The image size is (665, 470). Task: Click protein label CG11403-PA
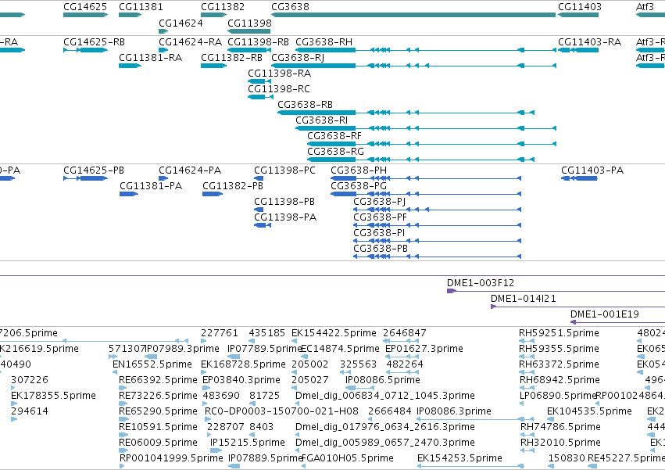pos(592,170)
